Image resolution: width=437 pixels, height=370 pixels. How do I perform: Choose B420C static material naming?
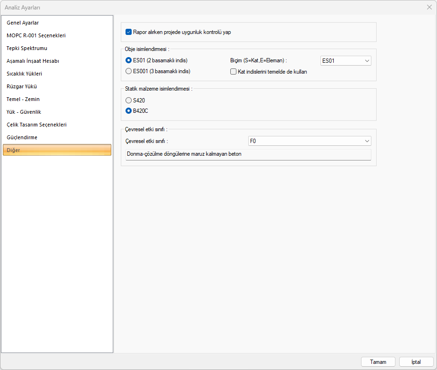click(x=128, y=111)
